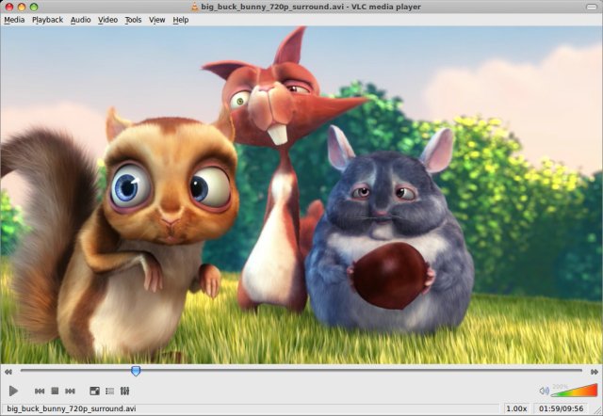The width and height of the screenshot is (603, 416).
Task: Start playback with the Play button
Action: (13, 391)
